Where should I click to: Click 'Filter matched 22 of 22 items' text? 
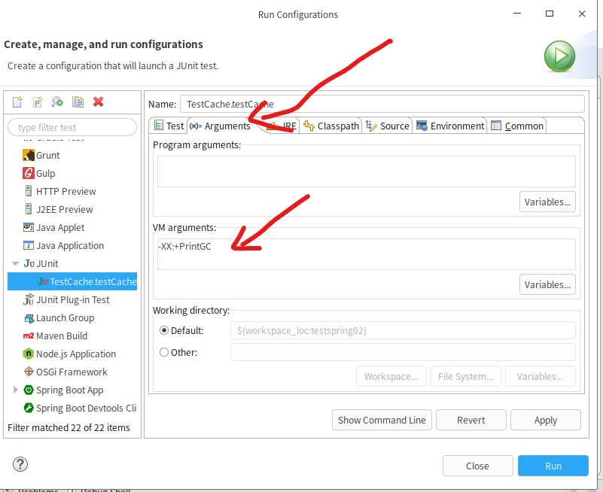(x=69, y=427)
